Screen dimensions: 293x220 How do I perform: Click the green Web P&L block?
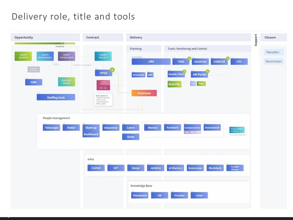pyautogui.click(x=174, y=84)
